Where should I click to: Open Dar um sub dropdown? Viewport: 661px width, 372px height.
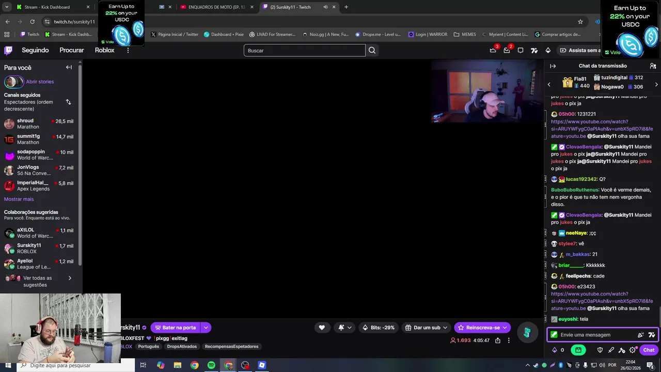click(427, 328)
